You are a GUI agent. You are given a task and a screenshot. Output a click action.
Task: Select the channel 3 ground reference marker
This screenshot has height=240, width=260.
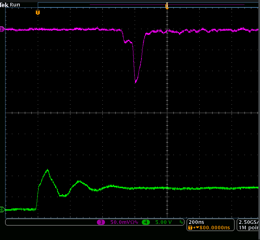coord(2,29)
